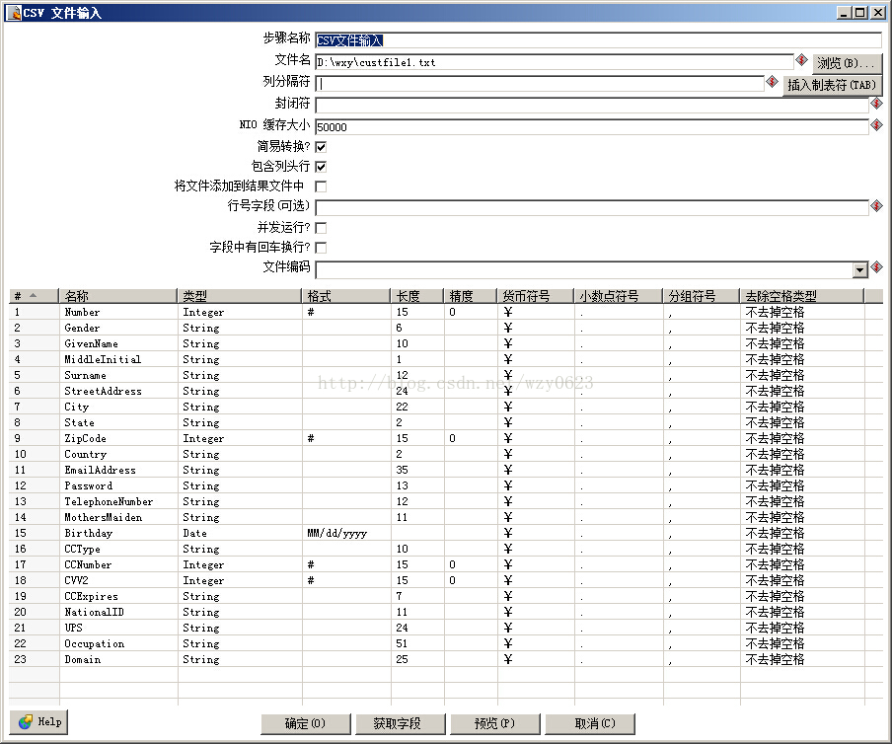Click the 小数点符号 column header
This screenshot has height=744, width=892.
619,296
